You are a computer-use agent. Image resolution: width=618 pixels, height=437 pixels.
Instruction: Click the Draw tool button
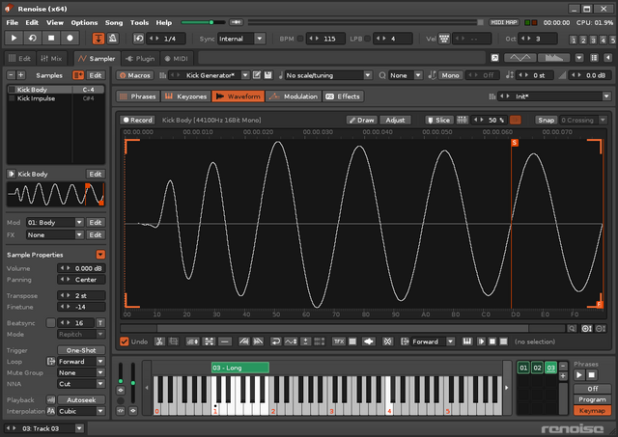[x=362, y=121]
